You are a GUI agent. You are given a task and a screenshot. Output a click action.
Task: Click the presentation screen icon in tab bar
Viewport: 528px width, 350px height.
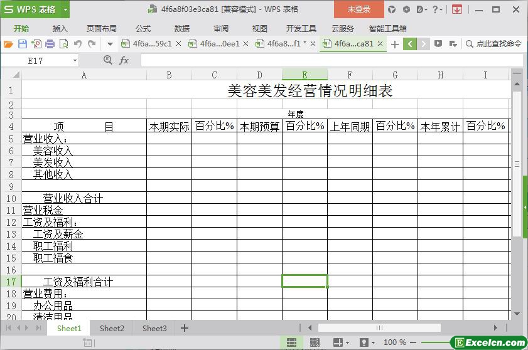438,44
